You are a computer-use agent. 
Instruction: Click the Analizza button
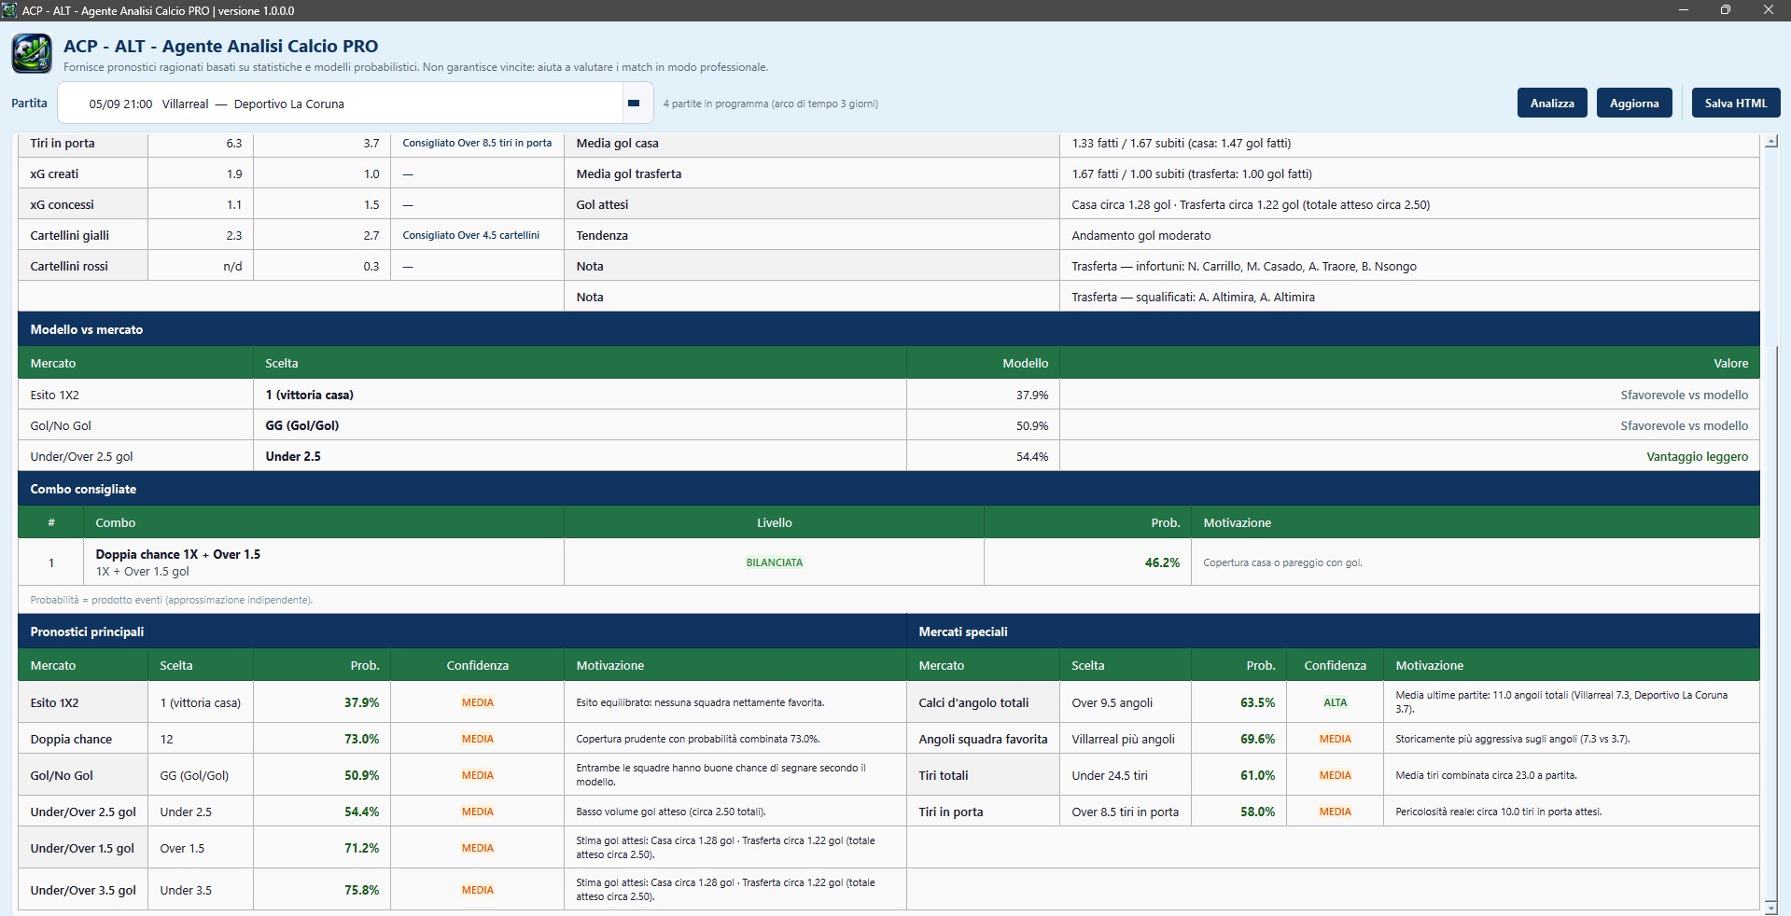[1552, 103]
